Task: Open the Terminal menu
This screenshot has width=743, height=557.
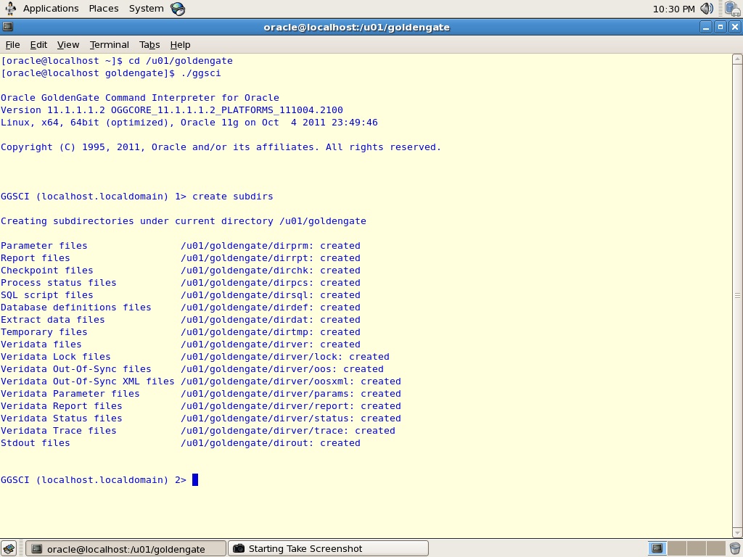Action: pos(110,44)
